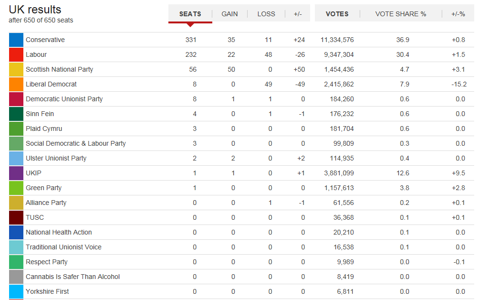Open Social Democratic & Labour Party entry
478x300 pixels.
[76, 143]
